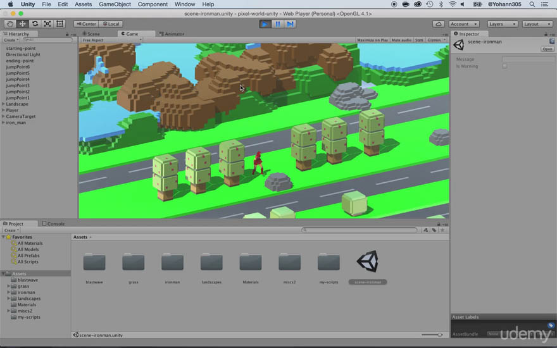Image resolution: width=557 pixels, height=348 pixels.
Task: Click the blastwave folder icon
Action: click(94, 262)
